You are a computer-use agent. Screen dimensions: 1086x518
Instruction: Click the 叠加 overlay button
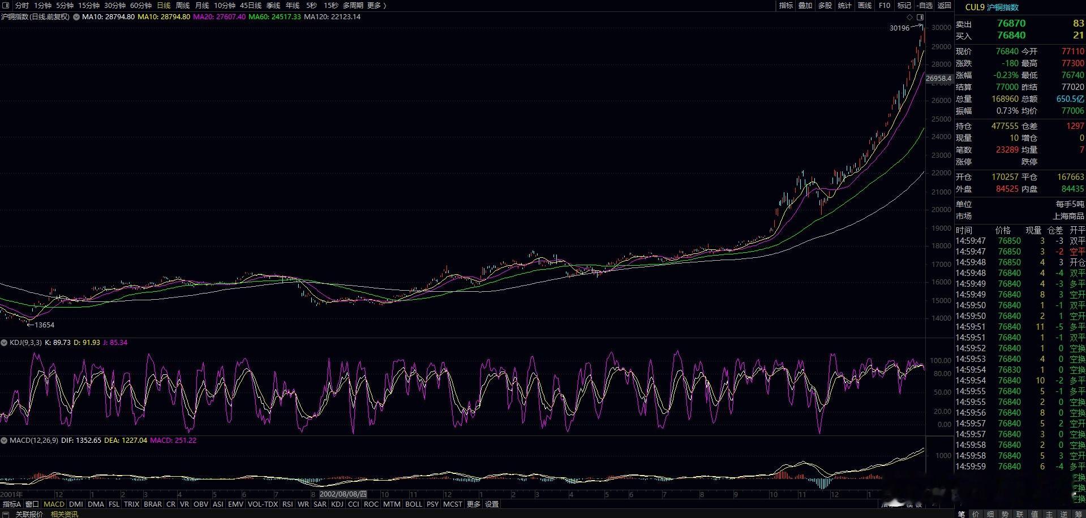[x=805, y=5]
